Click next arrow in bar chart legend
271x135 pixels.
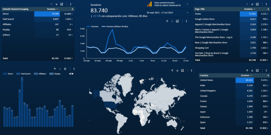(x=73, y=74)
